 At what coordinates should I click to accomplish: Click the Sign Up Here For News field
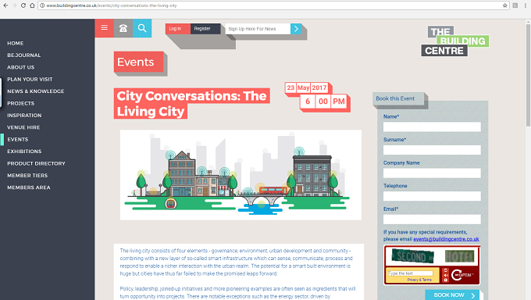[258, 29]
